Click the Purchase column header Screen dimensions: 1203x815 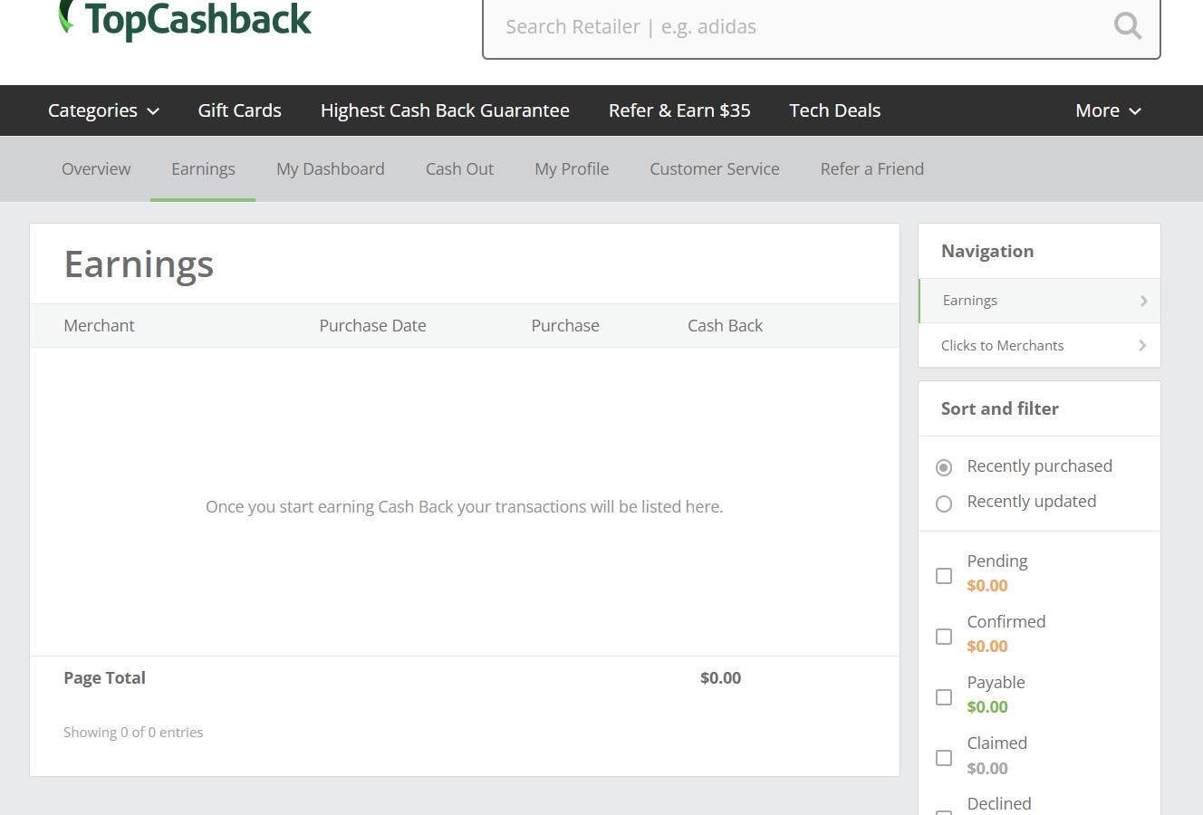pyautogui.click(x=565, y=325)
